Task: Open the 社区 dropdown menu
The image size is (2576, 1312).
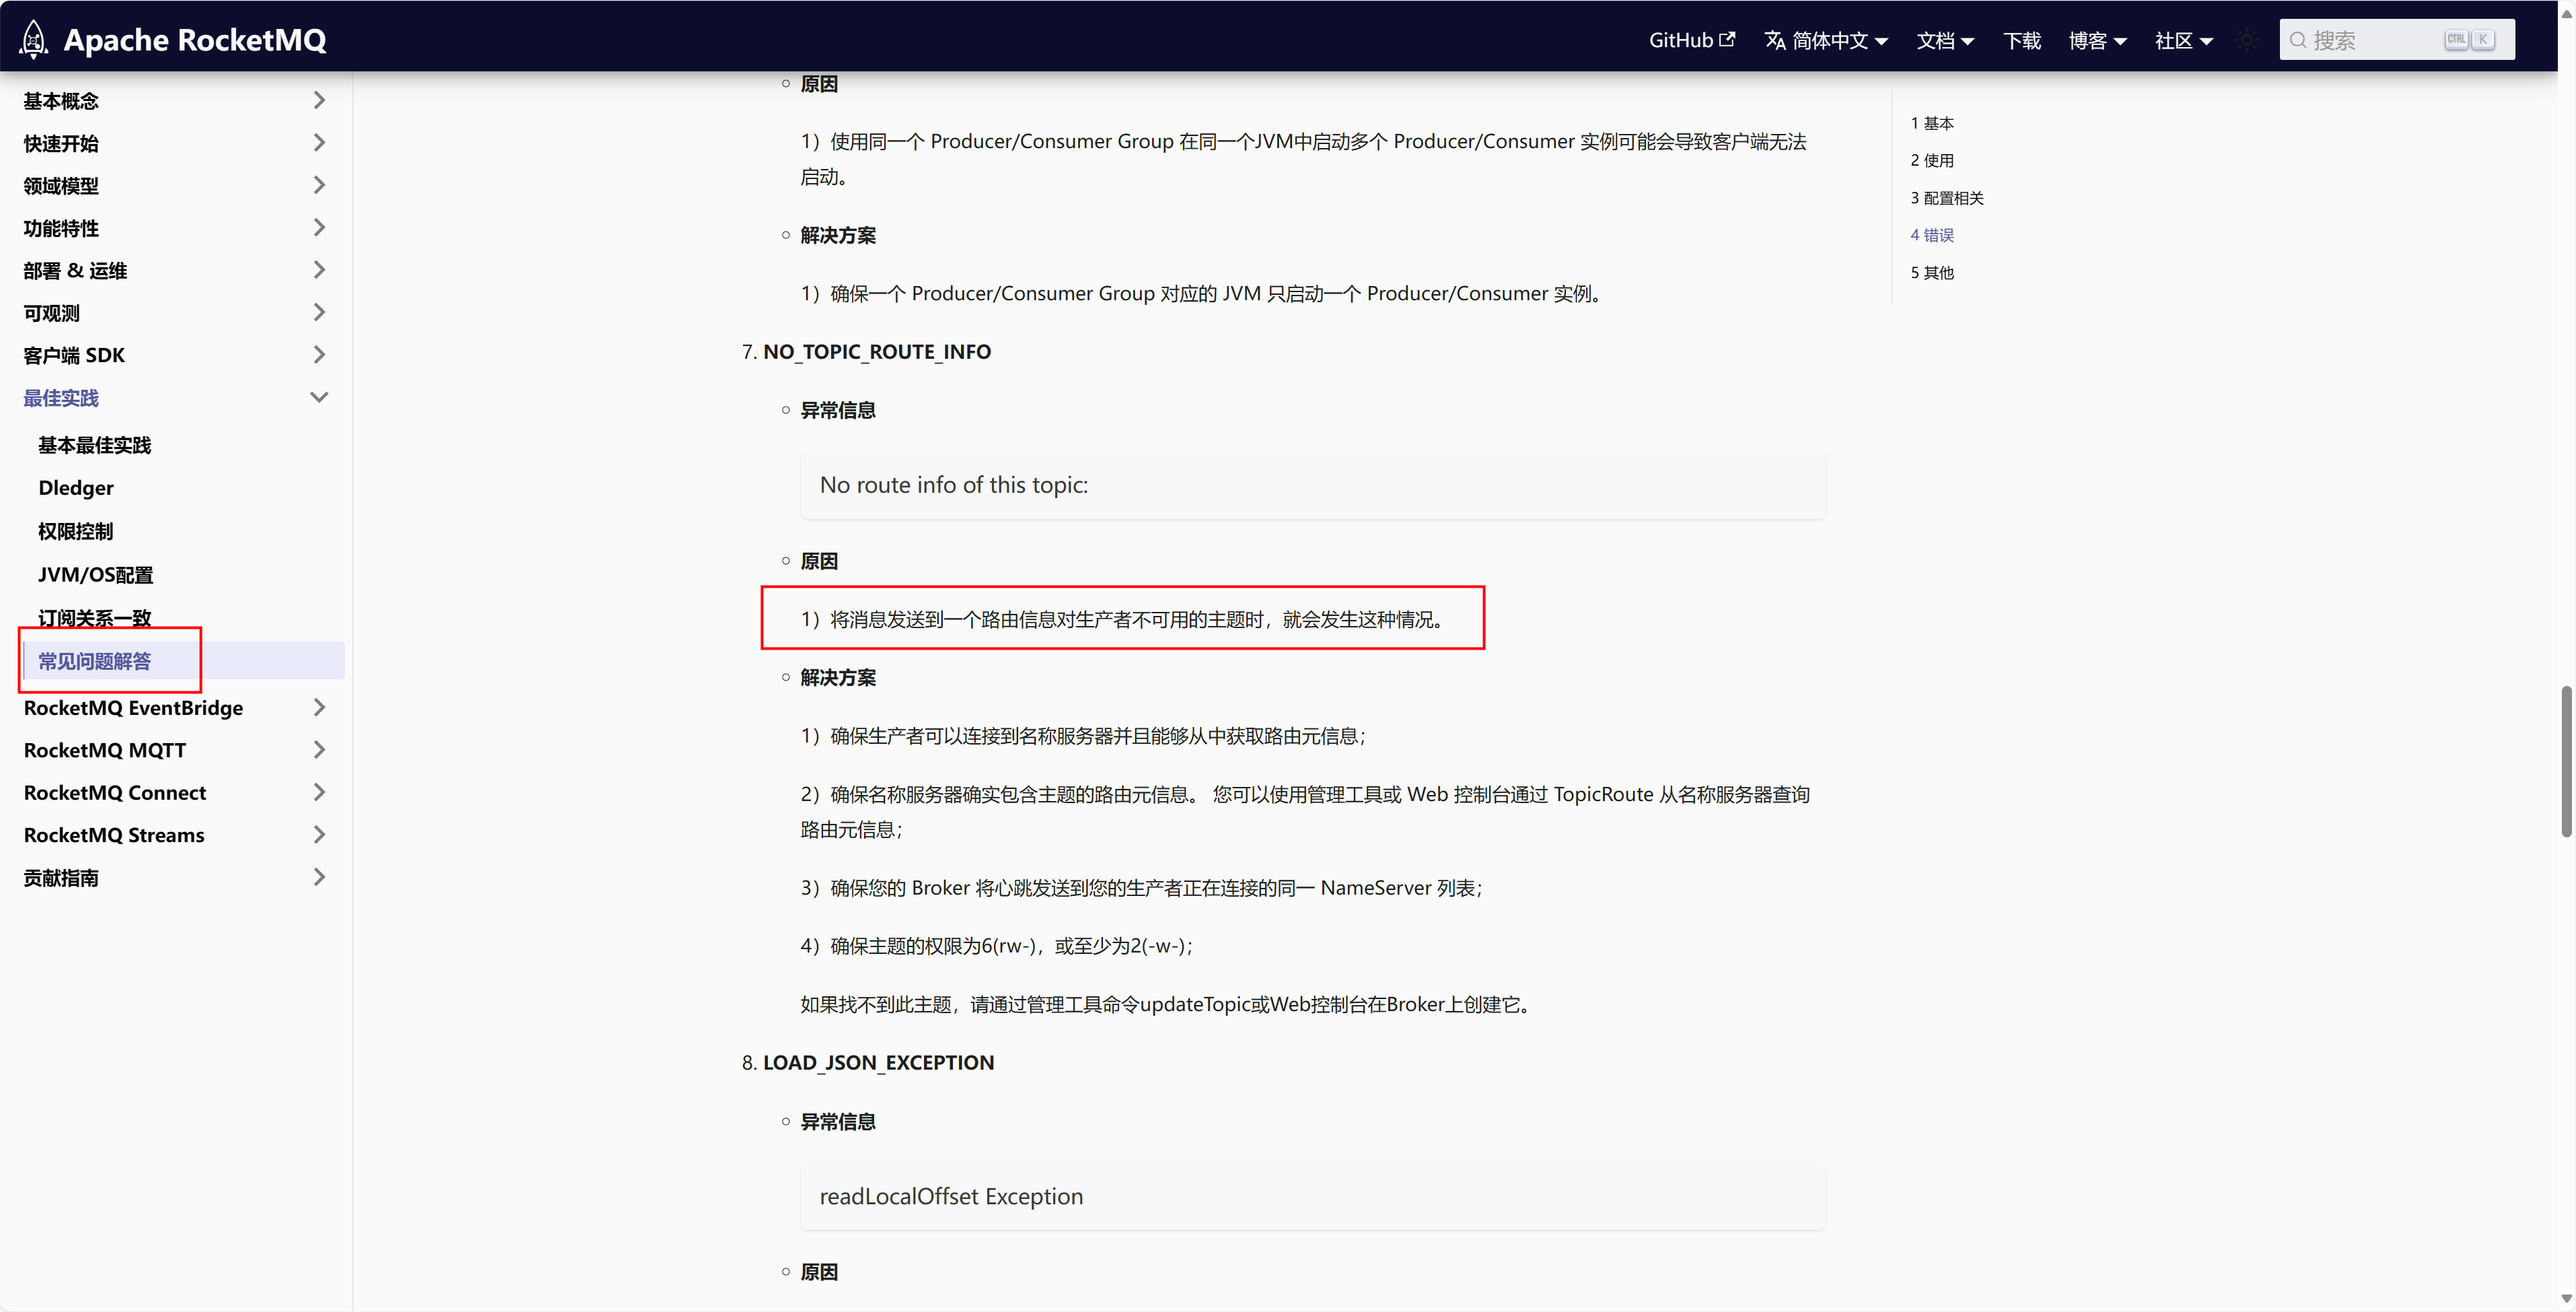Action: [2183, 40]
